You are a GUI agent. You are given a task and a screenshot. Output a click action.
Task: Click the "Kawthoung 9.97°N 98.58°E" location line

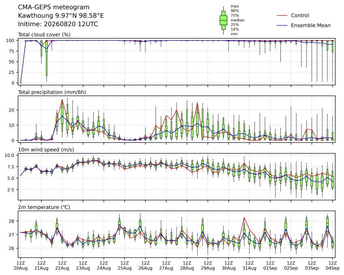coord(61,16)
